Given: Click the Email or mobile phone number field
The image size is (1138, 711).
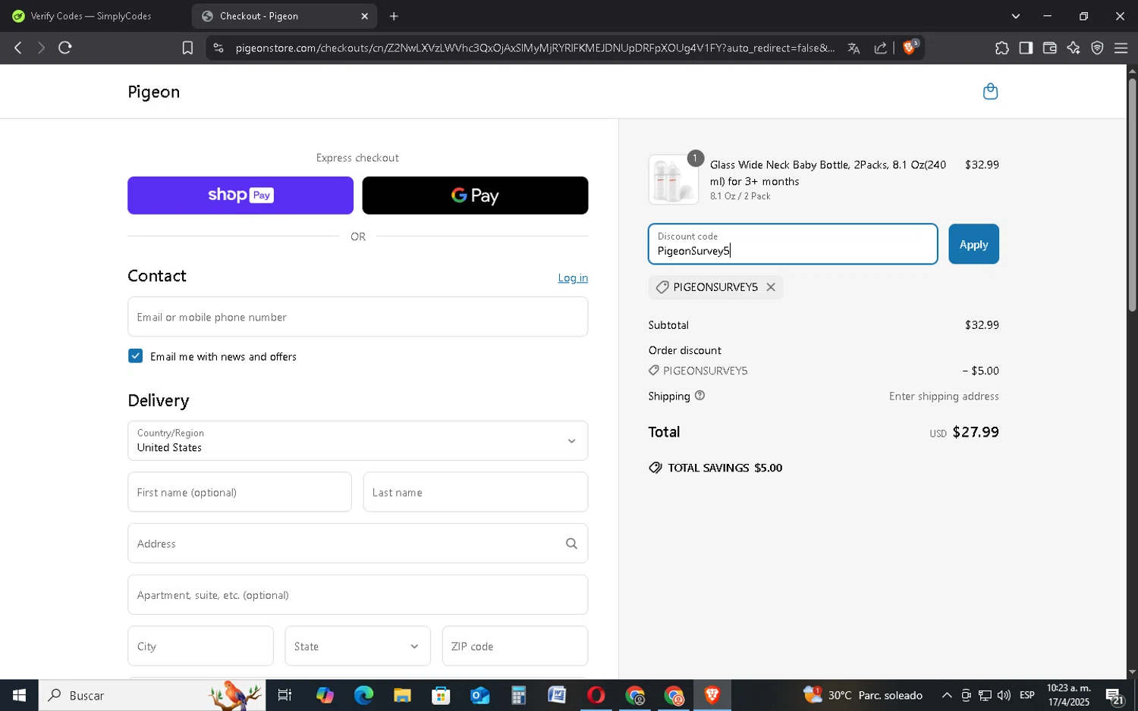Looking at the screenshot, I should click(357, 317).
